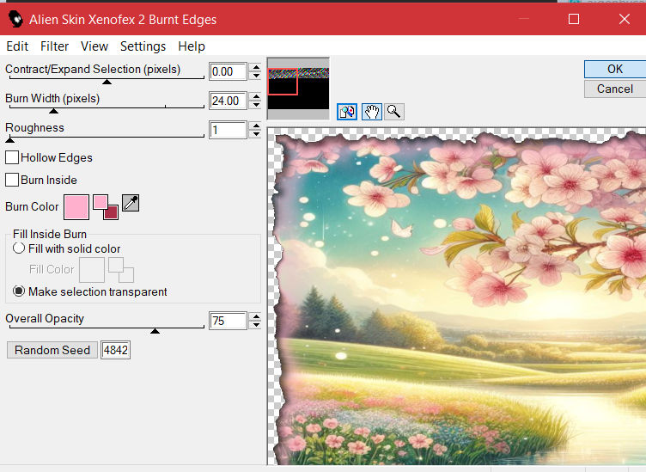Select Fill with solid color option
This screenshot has width=646, height=472.
point(19,248)
